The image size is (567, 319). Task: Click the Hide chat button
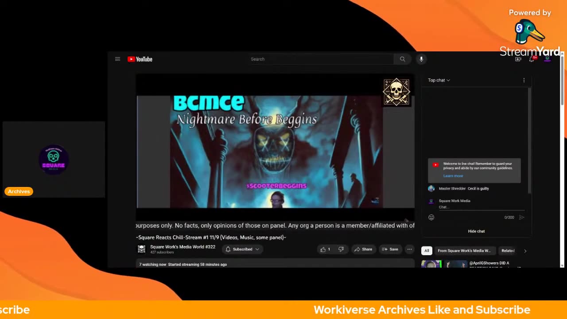point(476,231)
